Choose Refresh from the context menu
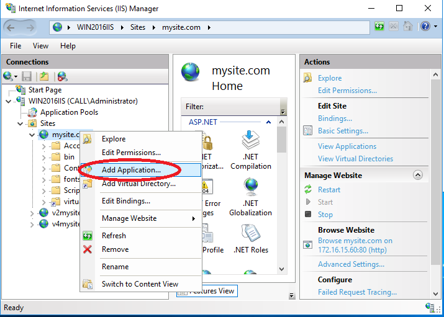Screen dimensions: 444x317 pyautogui.click(x=141, y=236)
